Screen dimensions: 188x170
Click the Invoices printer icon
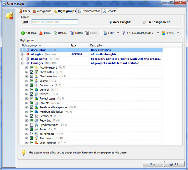click(36, 94)
